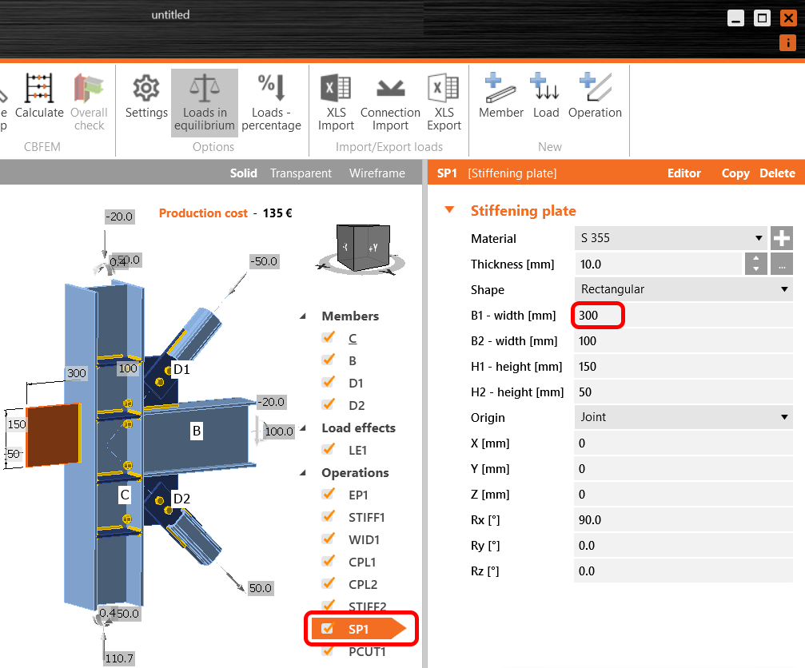Click the Delete button for SP1
The height and width of the screenshot is (668, 805).
coord(777,173)
